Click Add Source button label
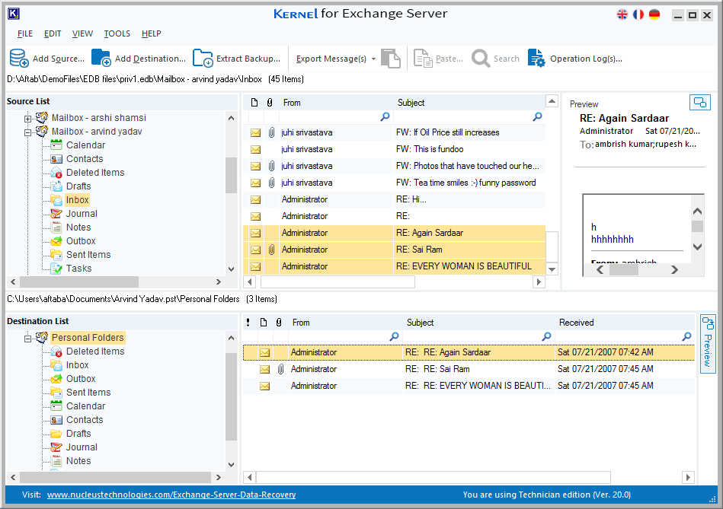Viewport: 723px width, 509px height. (x=59, y=59)
